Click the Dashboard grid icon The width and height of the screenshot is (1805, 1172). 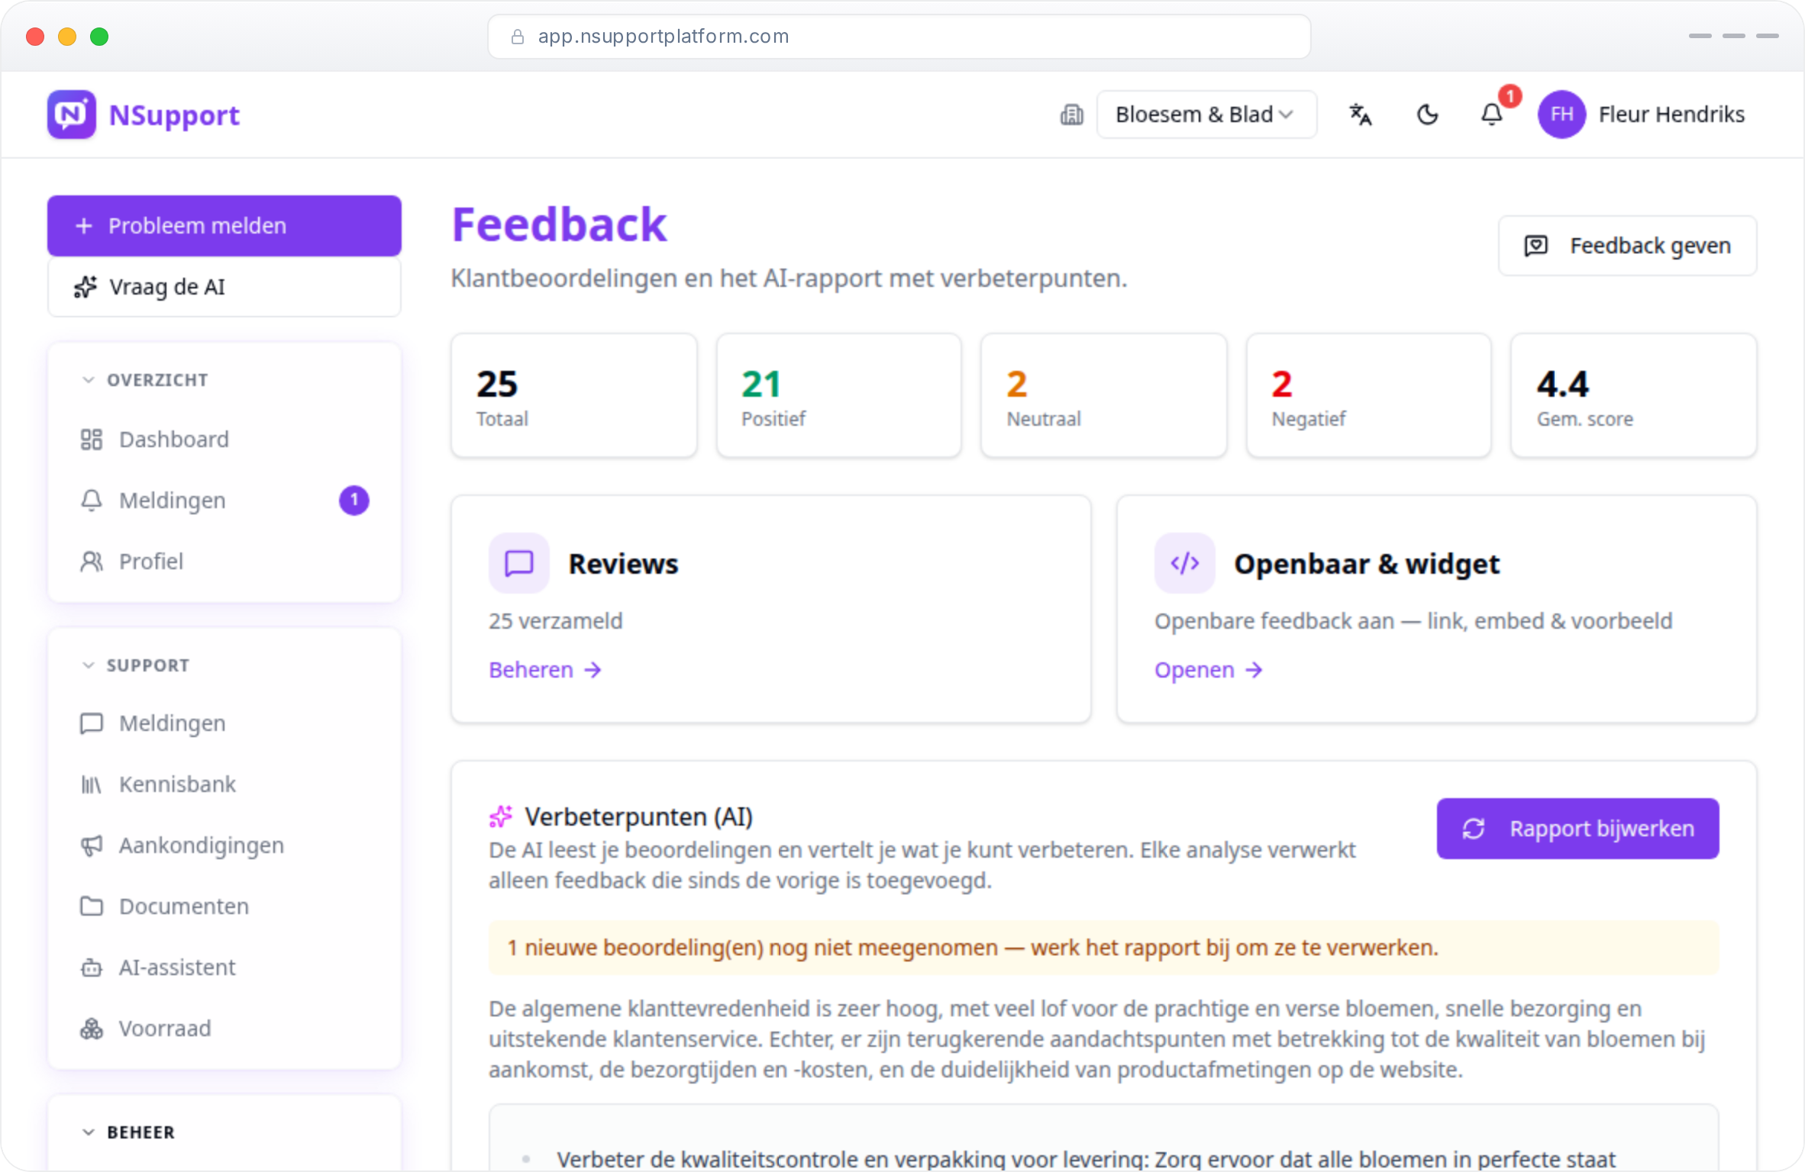click(x=92, y=439)
